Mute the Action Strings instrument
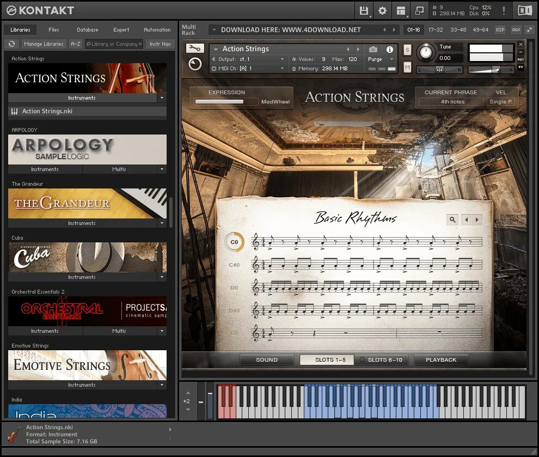 [407, 67]
